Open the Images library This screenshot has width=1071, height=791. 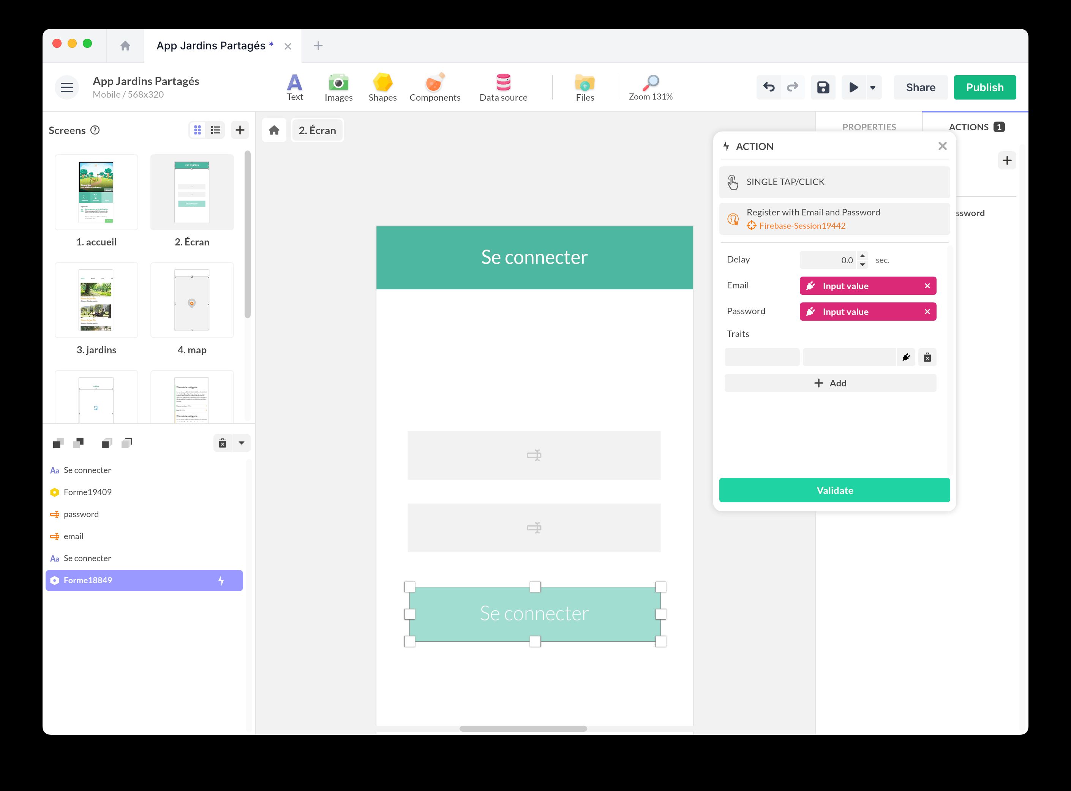[338, 87]
